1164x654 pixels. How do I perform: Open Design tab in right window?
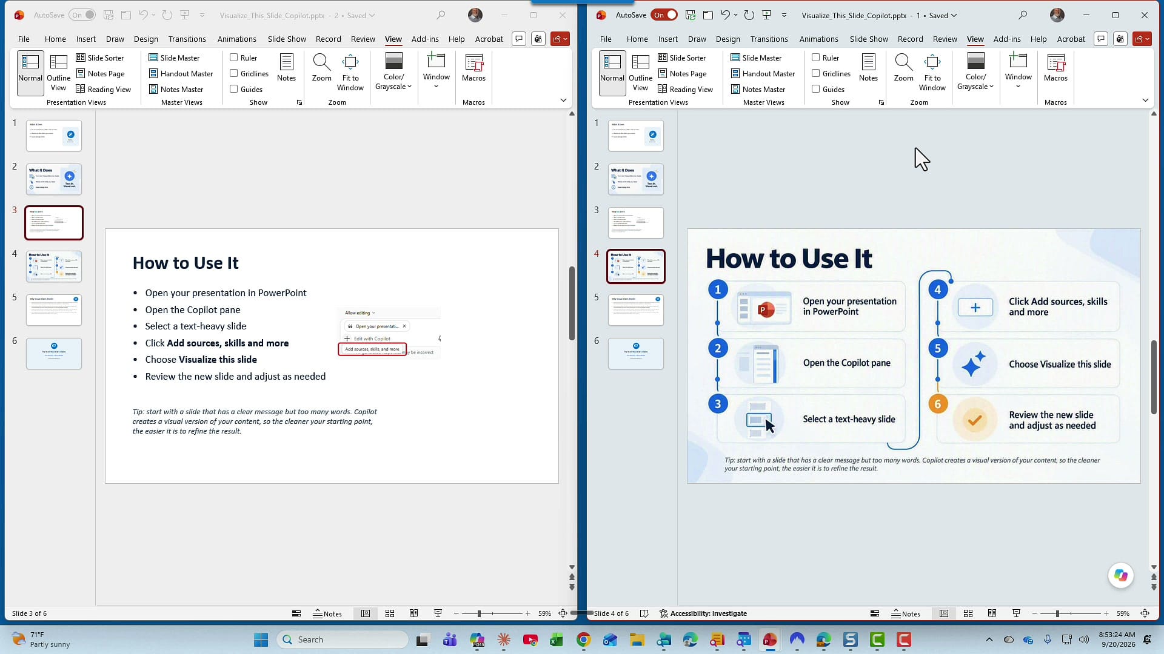pyautogui.click(x=727, y=39)
